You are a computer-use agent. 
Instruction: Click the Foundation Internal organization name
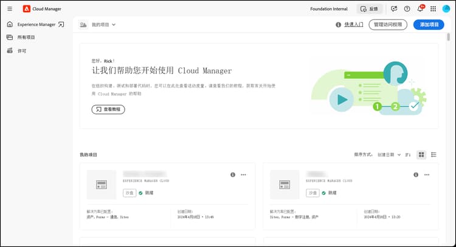click(x=328, y=8)
